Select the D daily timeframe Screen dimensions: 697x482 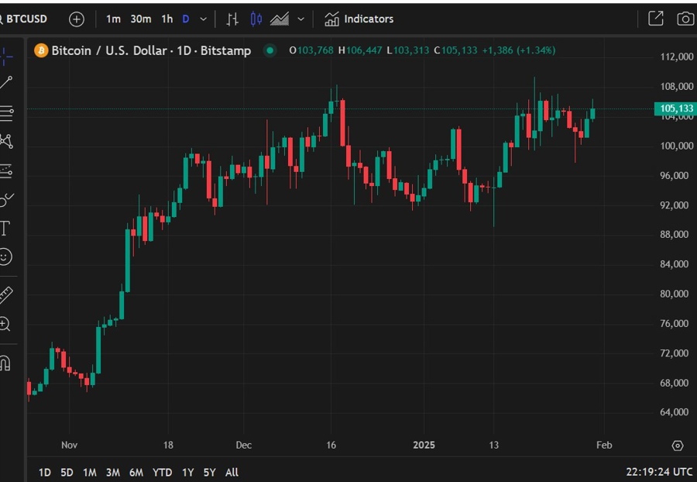tap(186, 19)
